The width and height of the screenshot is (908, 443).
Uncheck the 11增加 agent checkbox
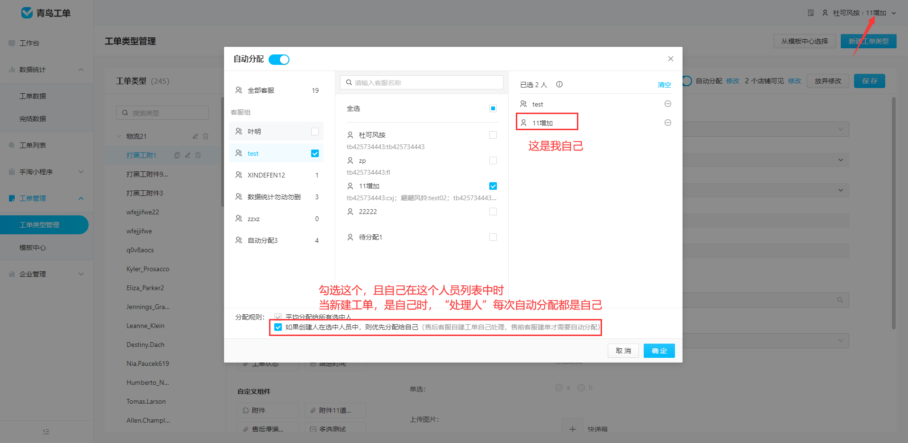pos(493,186)
